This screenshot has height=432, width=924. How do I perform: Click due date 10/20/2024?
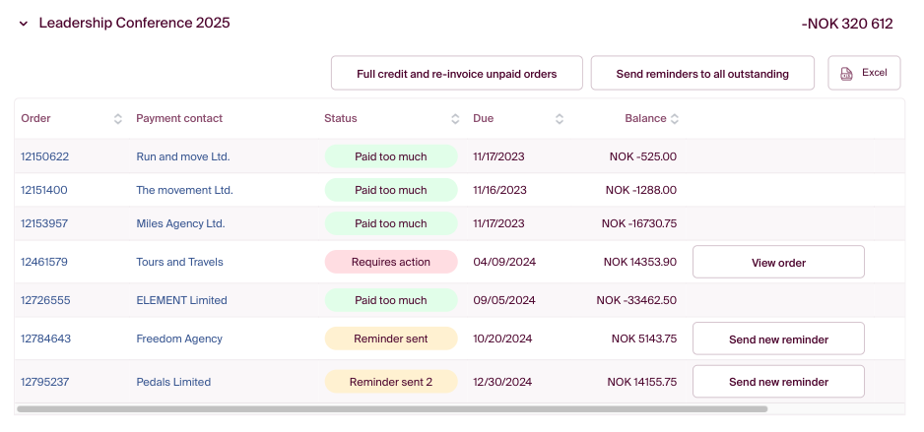pos(502,339)
